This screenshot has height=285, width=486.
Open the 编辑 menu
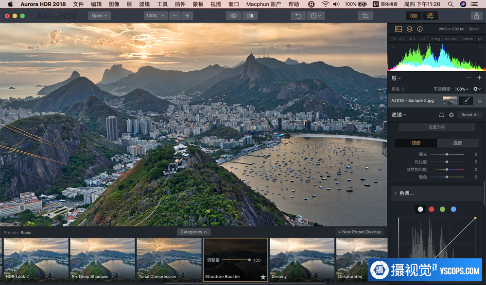(x=96, y=4)
